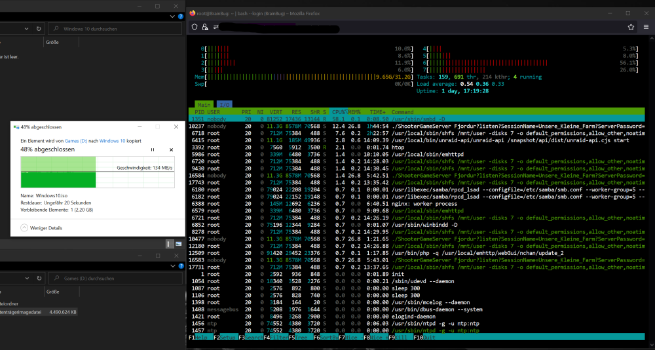Sort htop by the RES column header
The image size is (655, 350).
pyautogui.click(x=296, y=112)
